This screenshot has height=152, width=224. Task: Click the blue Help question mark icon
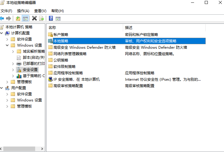51,18
